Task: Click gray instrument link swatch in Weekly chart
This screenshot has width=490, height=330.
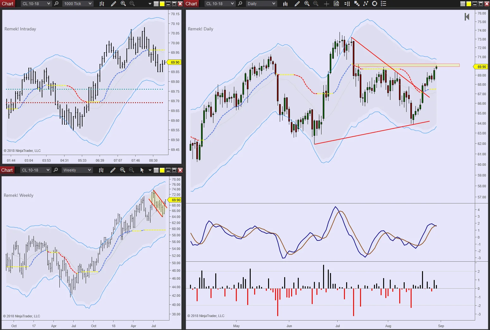Action: coord(156,170)
